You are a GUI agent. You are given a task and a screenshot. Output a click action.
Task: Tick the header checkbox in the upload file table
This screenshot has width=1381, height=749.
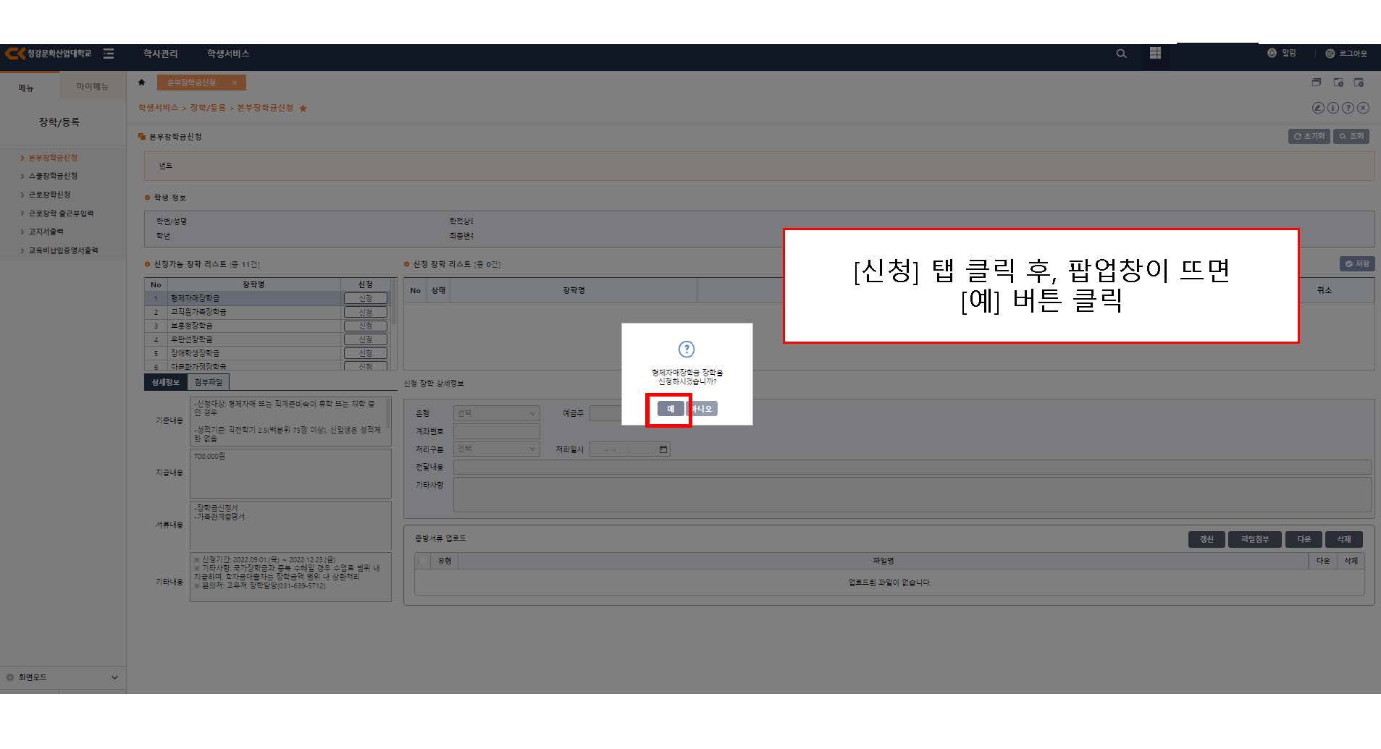[422, 561]
